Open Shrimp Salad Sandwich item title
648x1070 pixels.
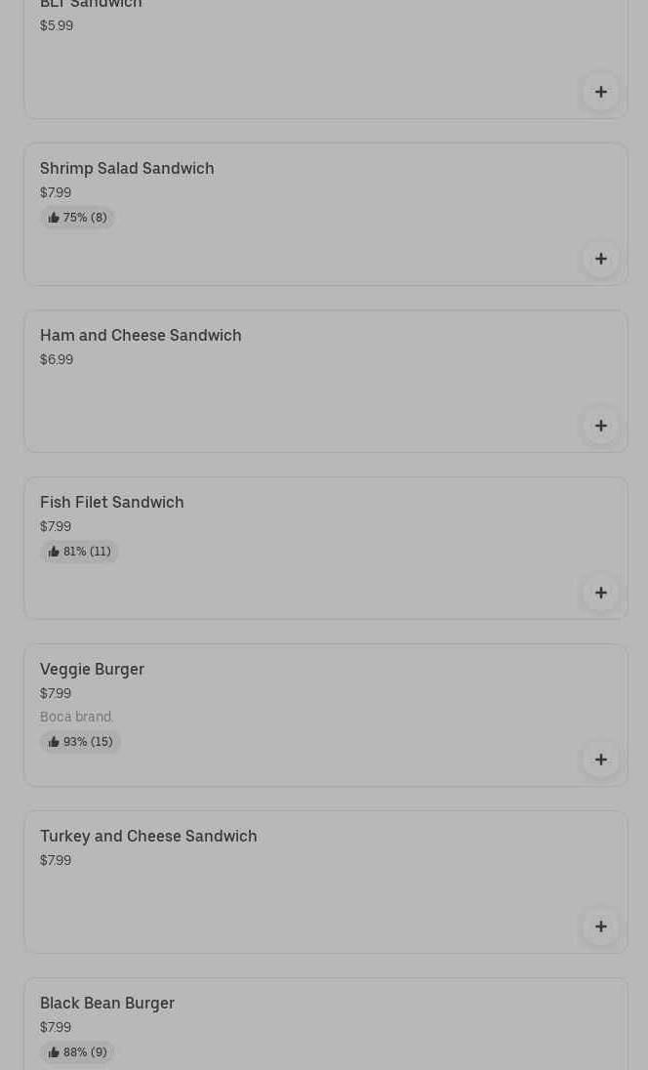127,168
